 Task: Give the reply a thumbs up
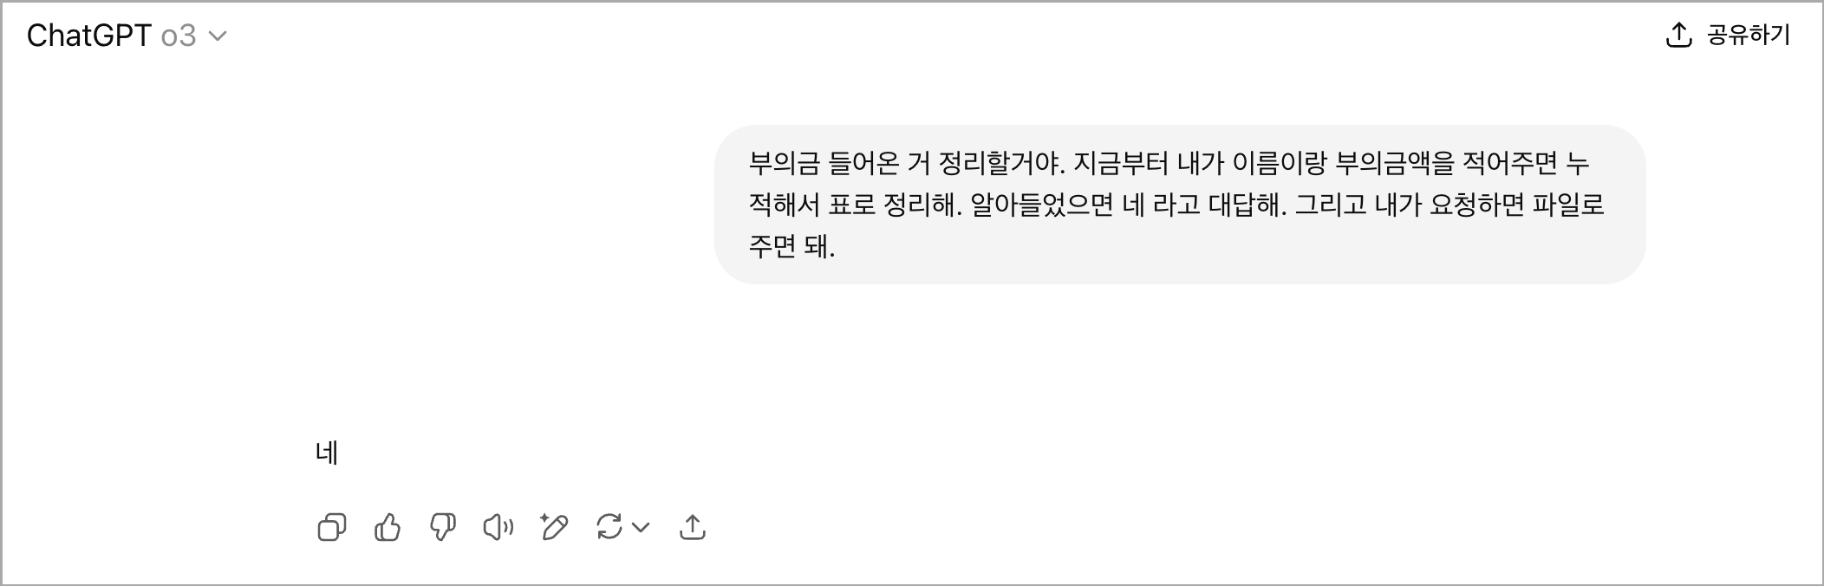(388, 527)
